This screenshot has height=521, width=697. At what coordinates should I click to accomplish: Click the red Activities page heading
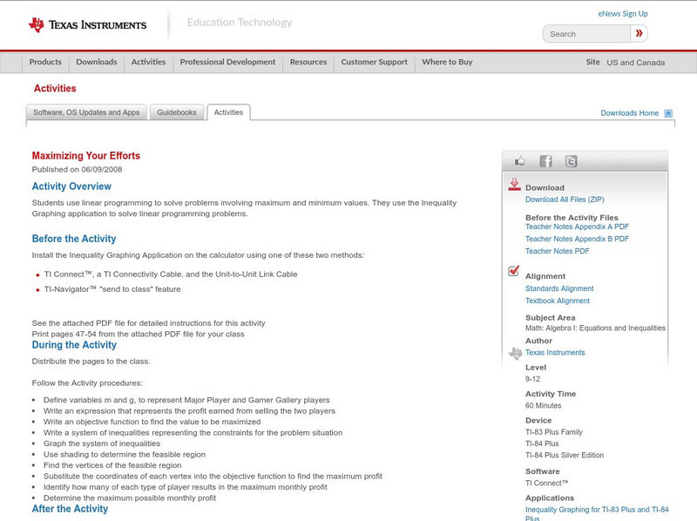[x=55, y=89]
